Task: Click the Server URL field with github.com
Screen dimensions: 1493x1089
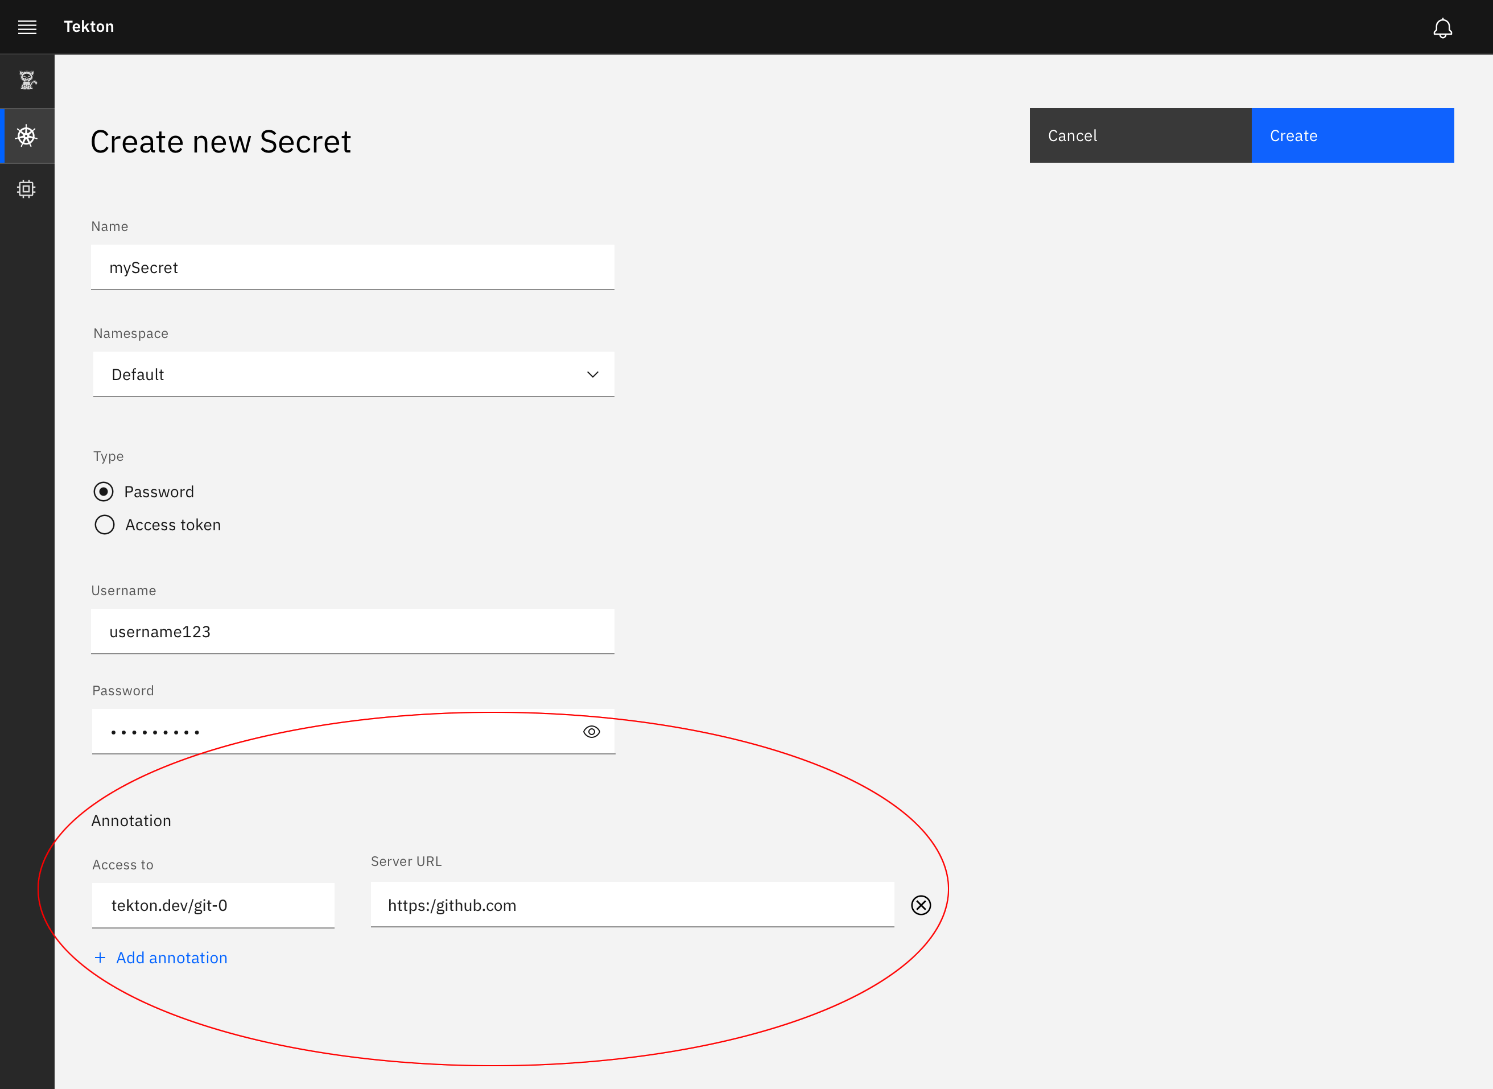Action: tap(632, 905)
